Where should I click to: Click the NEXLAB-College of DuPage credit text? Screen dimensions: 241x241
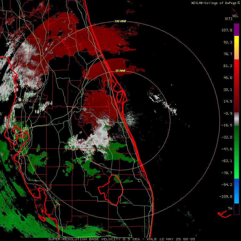(214, 3)
